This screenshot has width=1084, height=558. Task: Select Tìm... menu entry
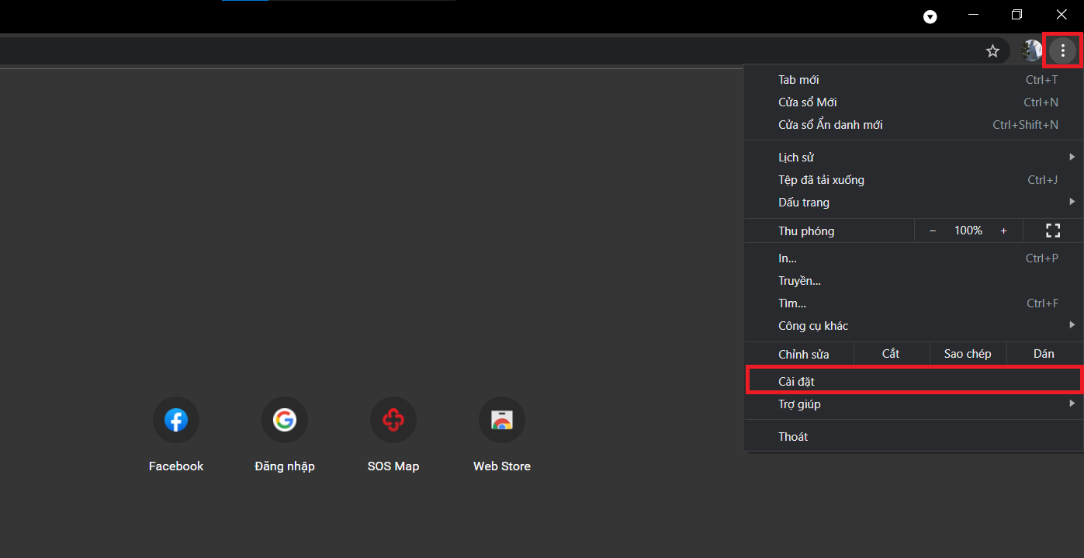(913, 303)
